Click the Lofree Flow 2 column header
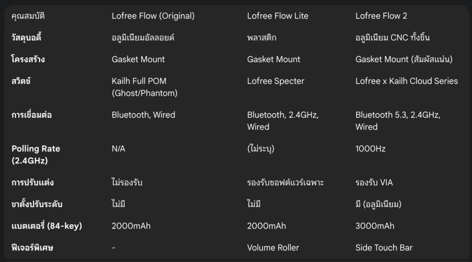The height and width of the screenshot is (262, 472). [381, 16]
